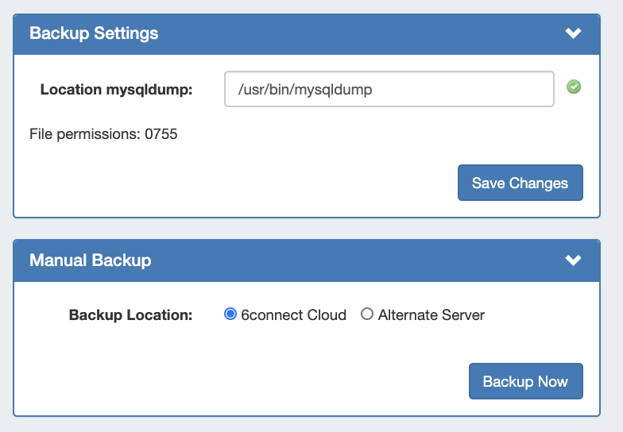Collapse the Manual Backup panel chevron
The width and height of the screenshot is (623, 432).
pyautogui.click(x=573, y=260)
